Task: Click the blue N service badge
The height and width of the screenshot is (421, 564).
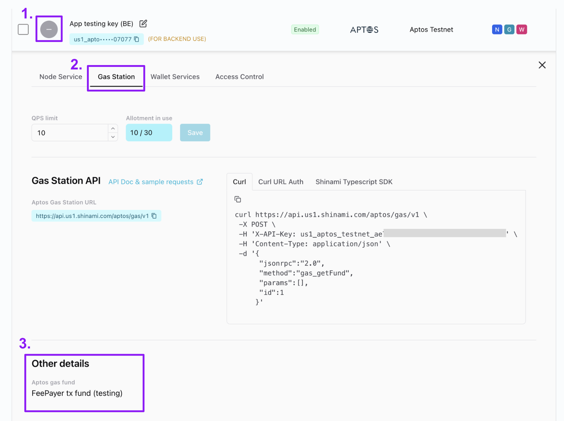Action: [x=497, y=29]
